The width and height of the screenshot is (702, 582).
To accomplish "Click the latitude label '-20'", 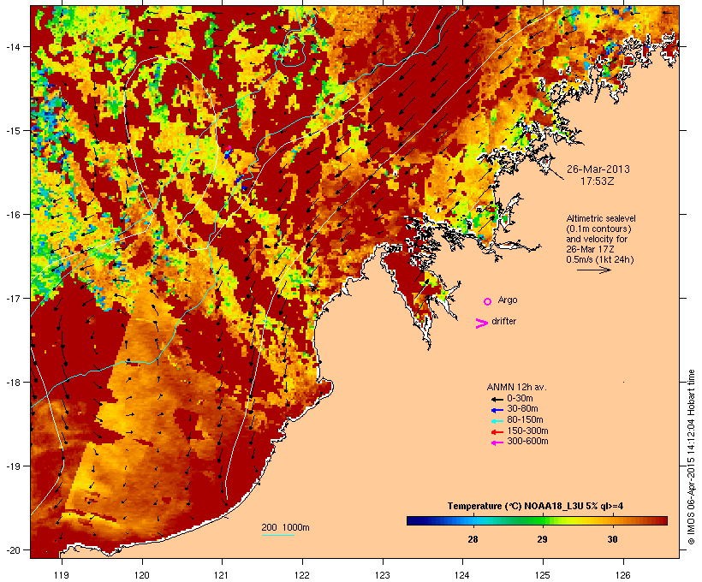I will [12, 549].
